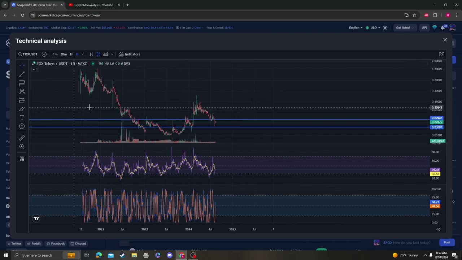The height and width of the screenshot is (260, 462).
Task: Set the 30m timeframe
Action: click(64, 54)
